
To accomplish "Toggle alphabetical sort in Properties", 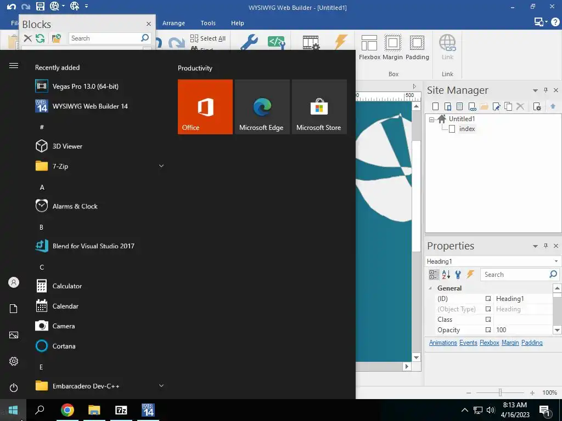I will [x=446, y=275].
